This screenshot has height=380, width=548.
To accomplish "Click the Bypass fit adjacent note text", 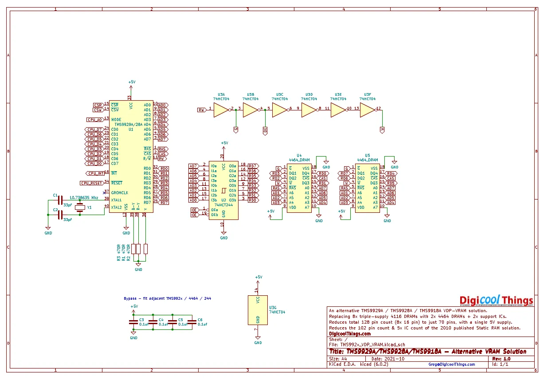I will click(167, 298).
